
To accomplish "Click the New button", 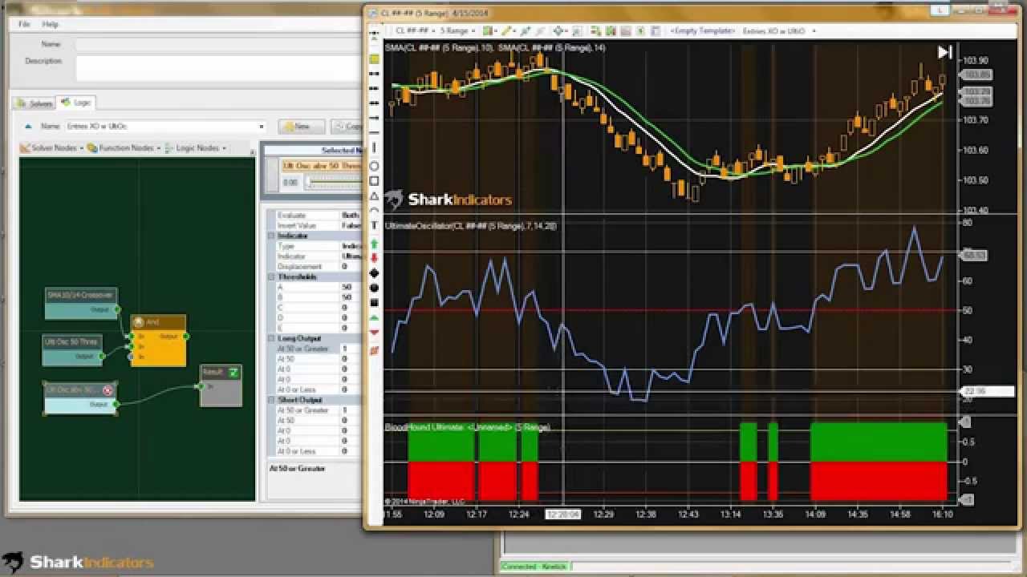I will [302, 127].
